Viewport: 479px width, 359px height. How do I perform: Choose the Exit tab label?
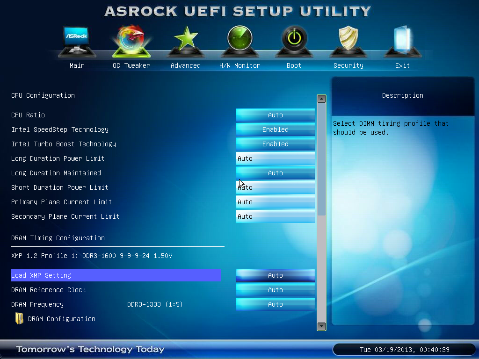[402, 65]
